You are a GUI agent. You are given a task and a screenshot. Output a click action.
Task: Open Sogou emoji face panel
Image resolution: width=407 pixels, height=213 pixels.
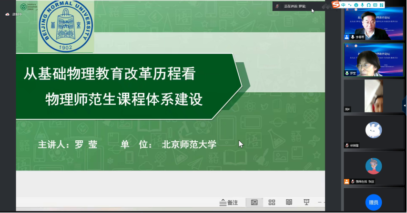tap(356, 4)
